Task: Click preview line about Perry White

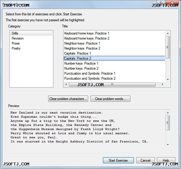Action: tap(70, 133)
